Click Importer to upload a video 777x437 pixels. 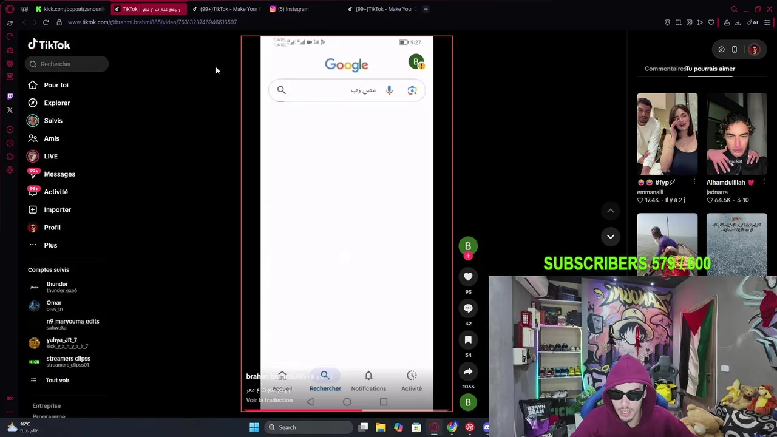coord(50,210)
